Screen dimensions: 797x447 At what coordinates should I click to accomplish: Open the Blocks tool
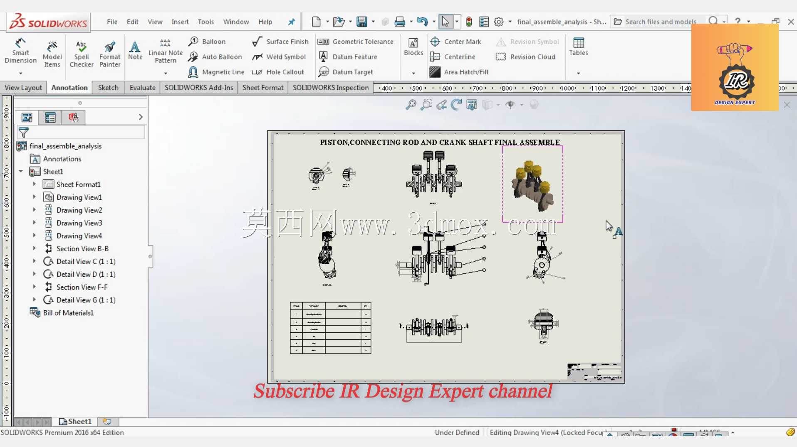click(413, 47)
